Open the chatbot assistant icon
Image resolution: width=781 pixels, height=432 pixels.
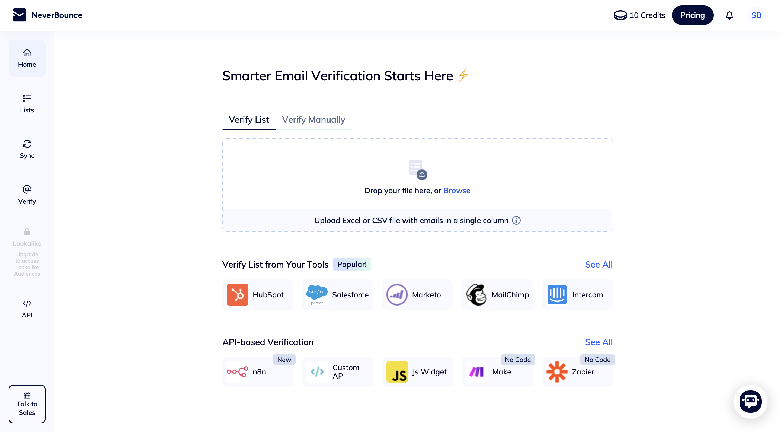(x=750, y=401)
